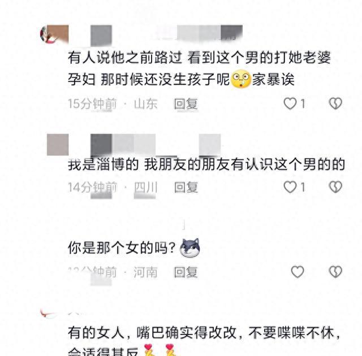Reply to the 14分钟前 Sichuan comment
This screenshot has width=362, height=356.
pyautogui.click(x=186, y=187)
